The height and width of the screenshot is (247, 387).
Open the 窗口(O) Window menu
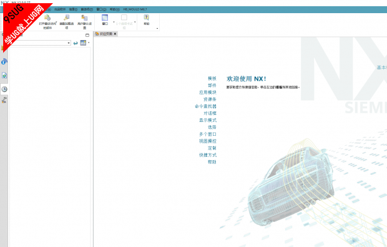101,9
